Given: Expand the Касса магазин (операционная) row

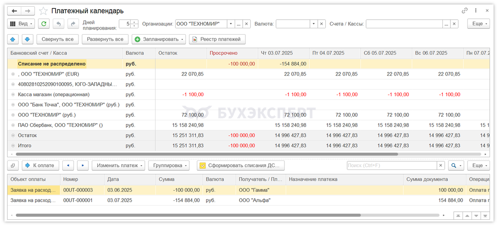Looking at the screenshot, I should click(x=13, y=95).
